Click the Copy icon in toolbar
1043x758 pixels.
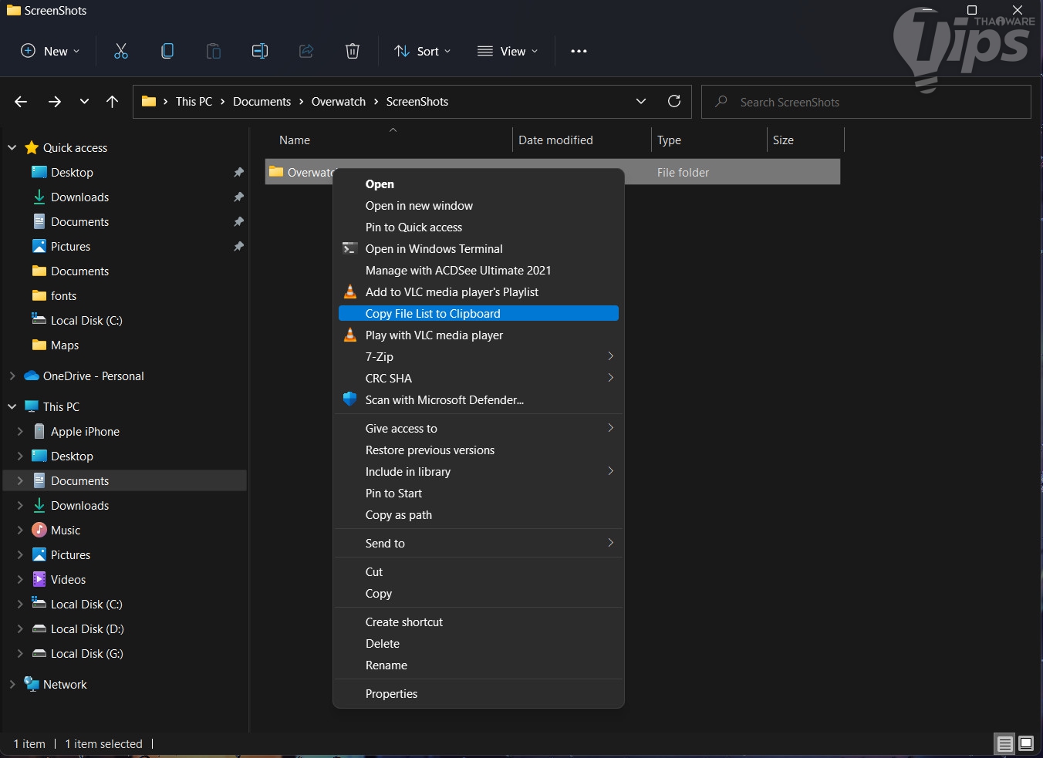coord(167,51)
